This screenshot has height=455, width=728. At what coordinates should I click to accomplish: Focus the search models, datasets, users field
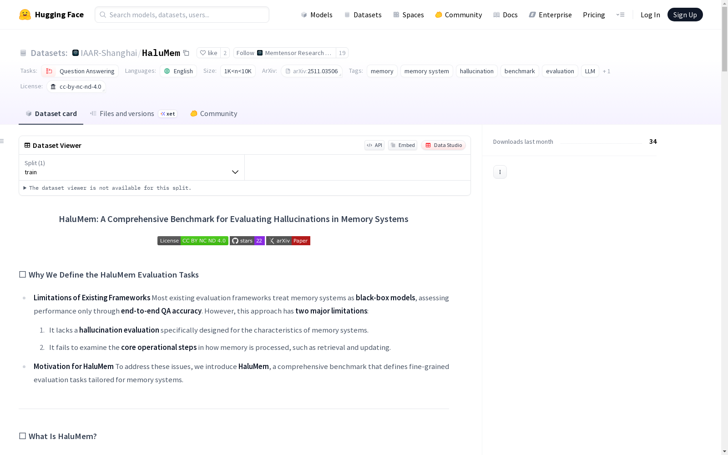click(x=182, y=15)
